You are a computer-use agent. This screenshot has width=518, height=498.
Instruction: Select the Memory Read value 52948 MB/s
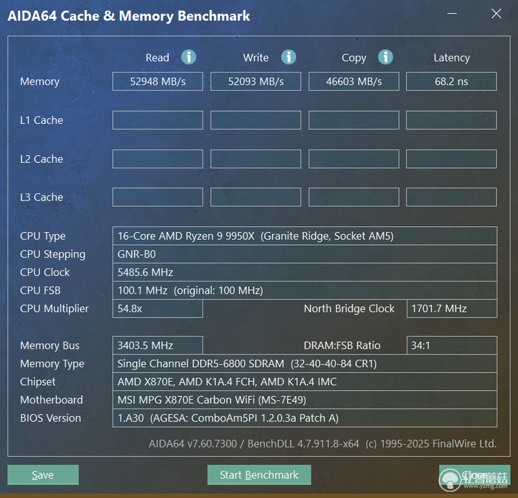tap(157, 82)
